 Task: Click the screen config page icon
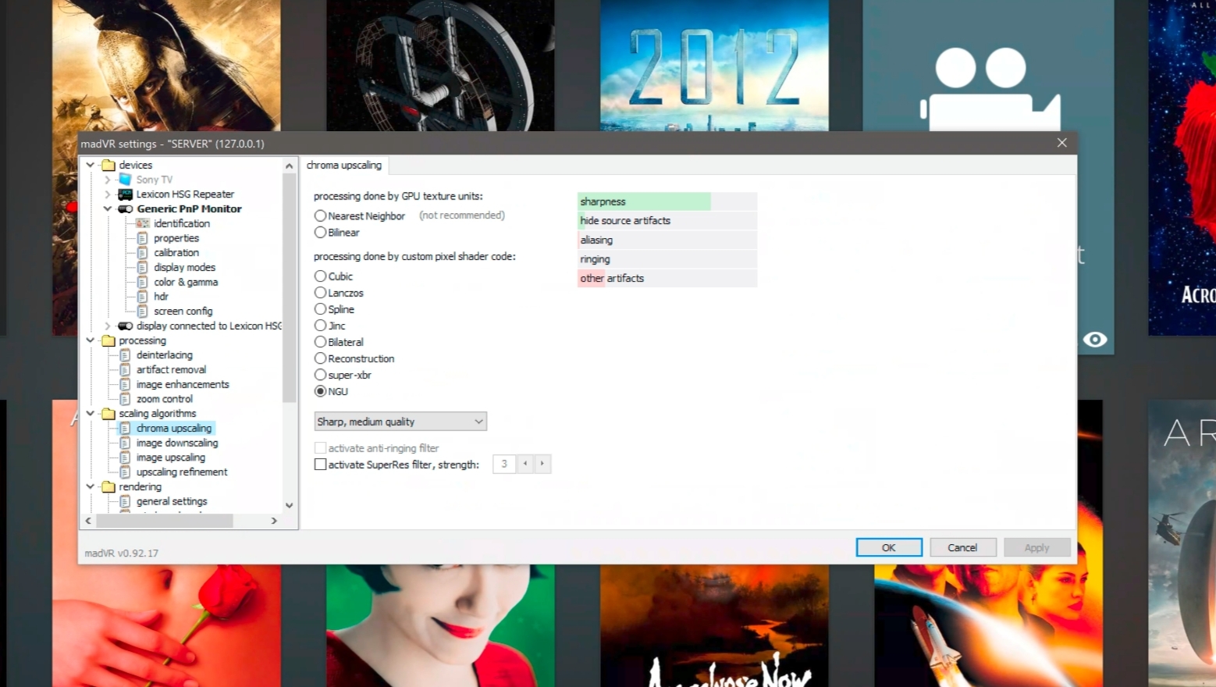pos(143,311)
